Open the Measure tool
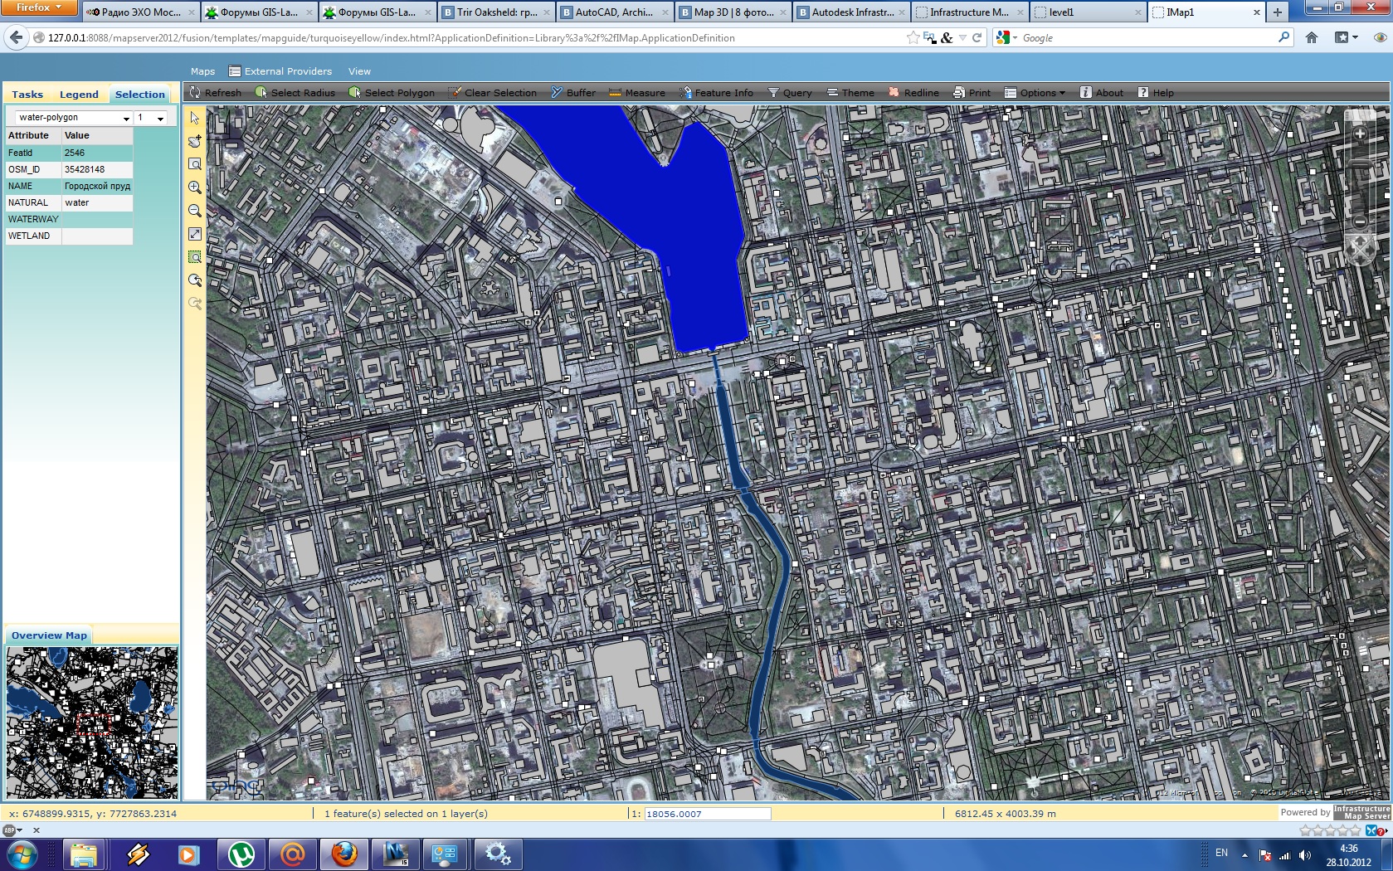Screen dimensions: 1393x871 [637, 93]
